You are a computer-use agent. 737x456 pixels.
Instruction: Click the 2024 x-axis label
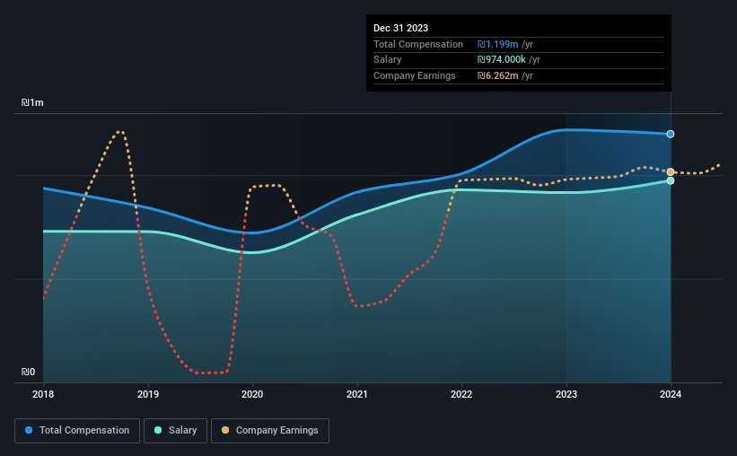click(x=671, y=394)
